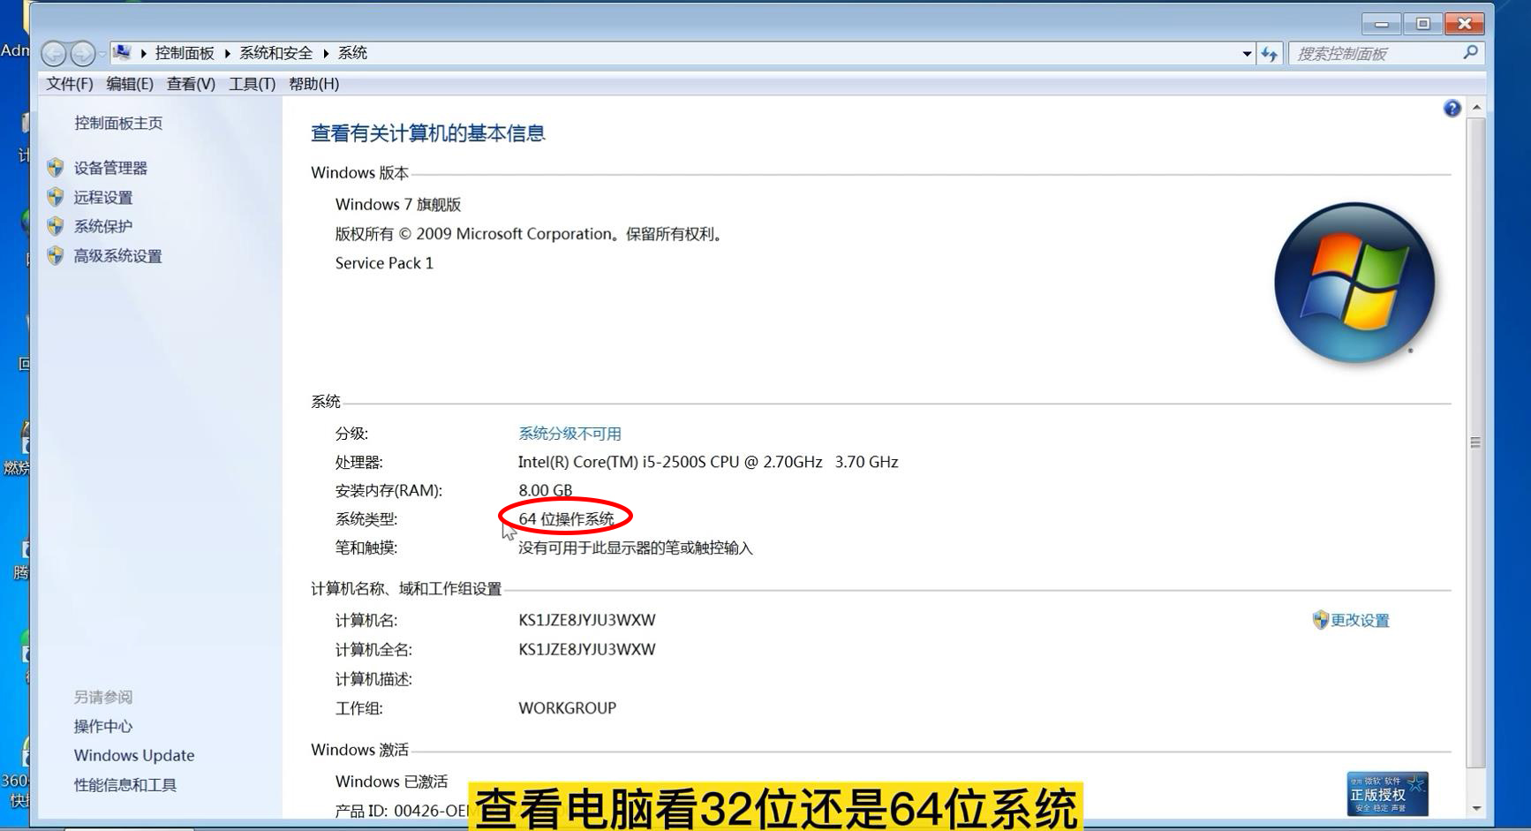Click the computer name value after 计算机全名:
The height and width of the screenshot is (831, 1531).
[x=586, y=649]
